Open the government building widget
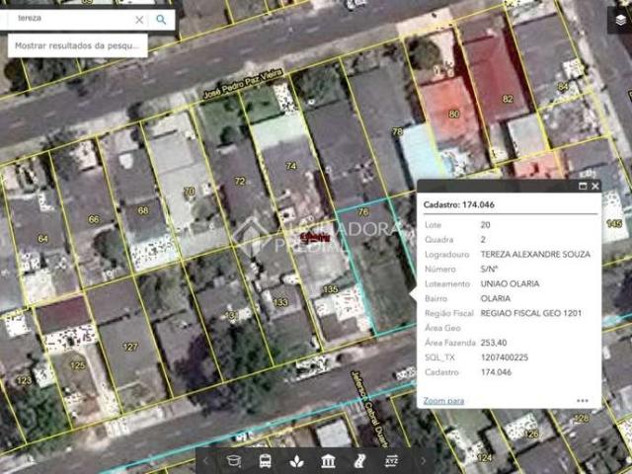 pos(328,461)
